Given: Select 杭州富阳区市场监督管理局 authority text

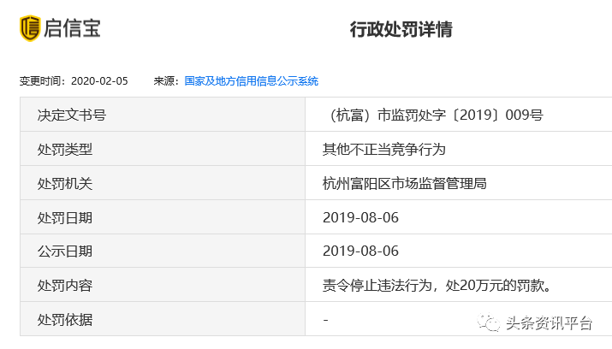Looking at the screenshot, I should (x=405, y=183).
